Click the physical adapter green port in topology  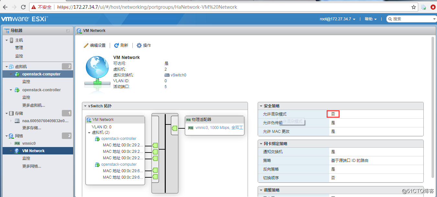pos(174,128)
